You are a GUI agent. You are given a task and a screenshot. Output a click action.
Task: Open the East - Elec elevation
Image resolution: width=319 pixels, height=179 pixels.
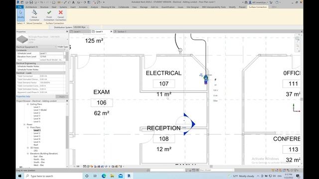point(38,157)
